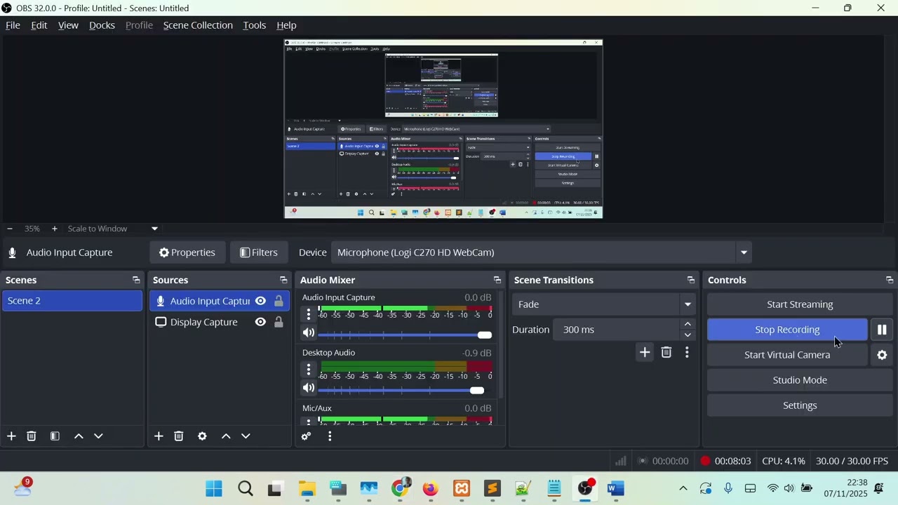
Task: Open Desktop Audio mixer options dots
Action: pyautogui.click(x=309, y=369)
